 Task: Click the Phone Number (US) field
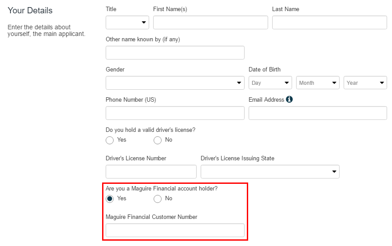(x=175, y=113)
